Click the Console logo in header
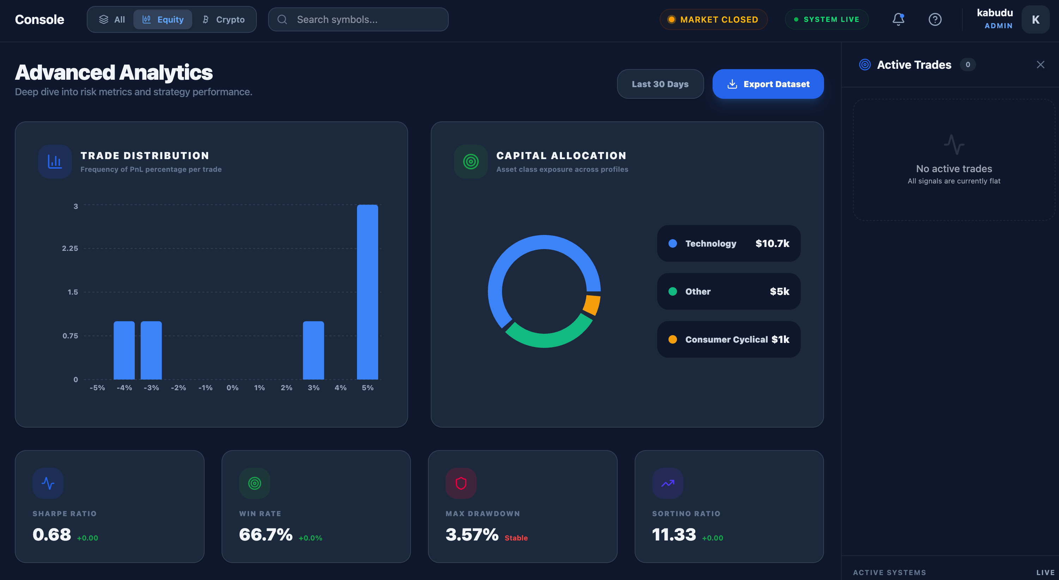The image size is (1059, 580). (40, 19)
